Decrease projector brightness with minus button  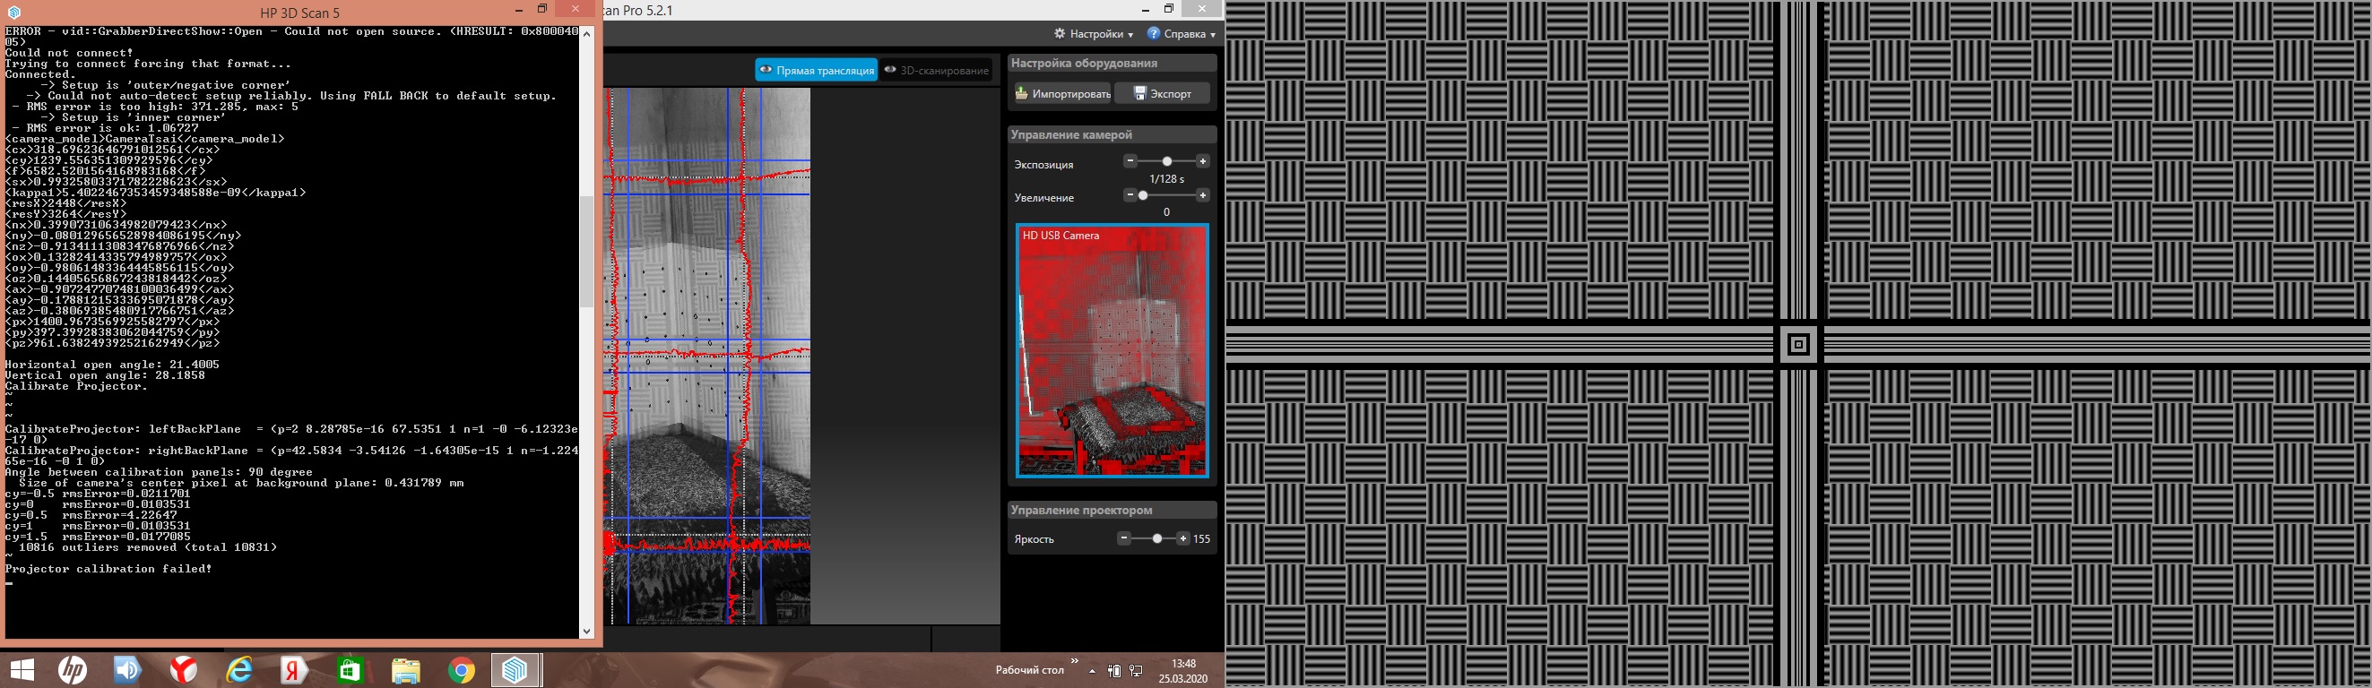1123,538
